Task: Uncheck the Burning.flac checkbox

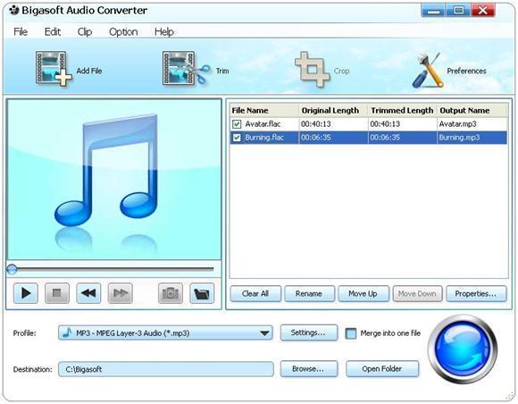Action: 237,138
